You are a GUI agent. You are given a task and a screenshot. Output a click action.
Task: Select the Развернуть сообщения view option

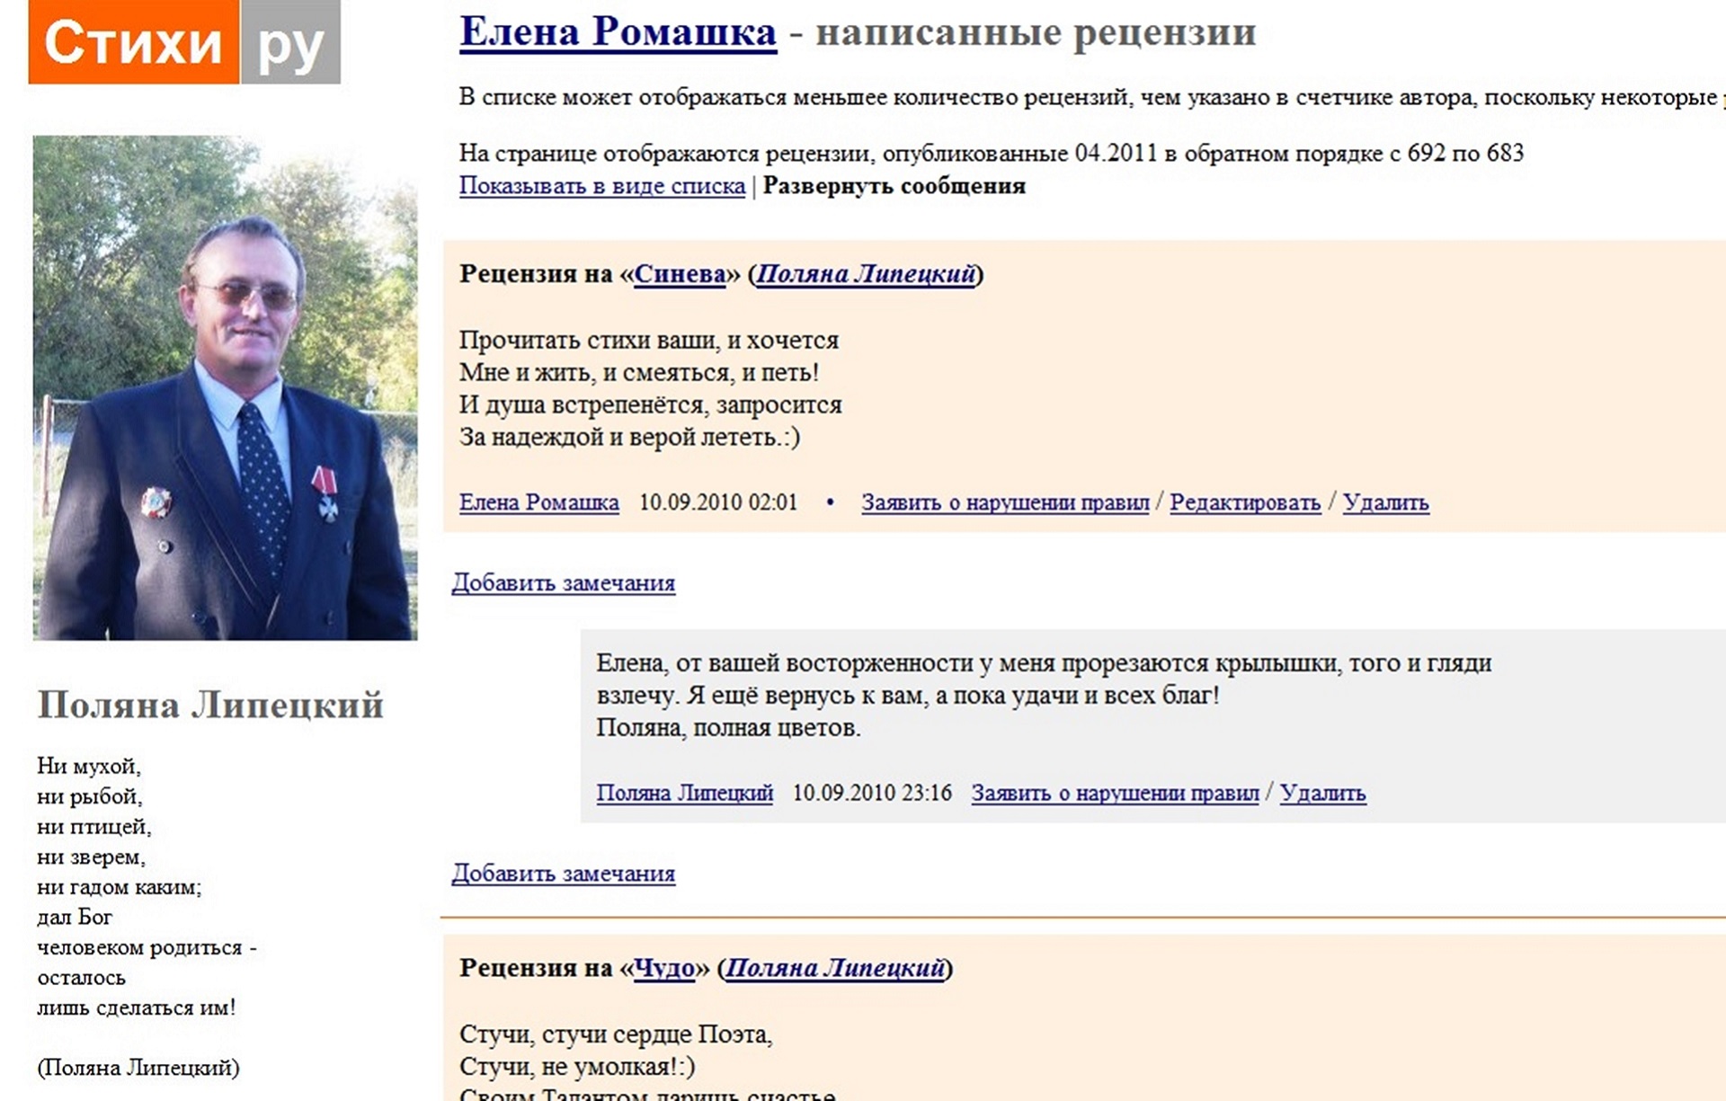(x=894, y=186)
